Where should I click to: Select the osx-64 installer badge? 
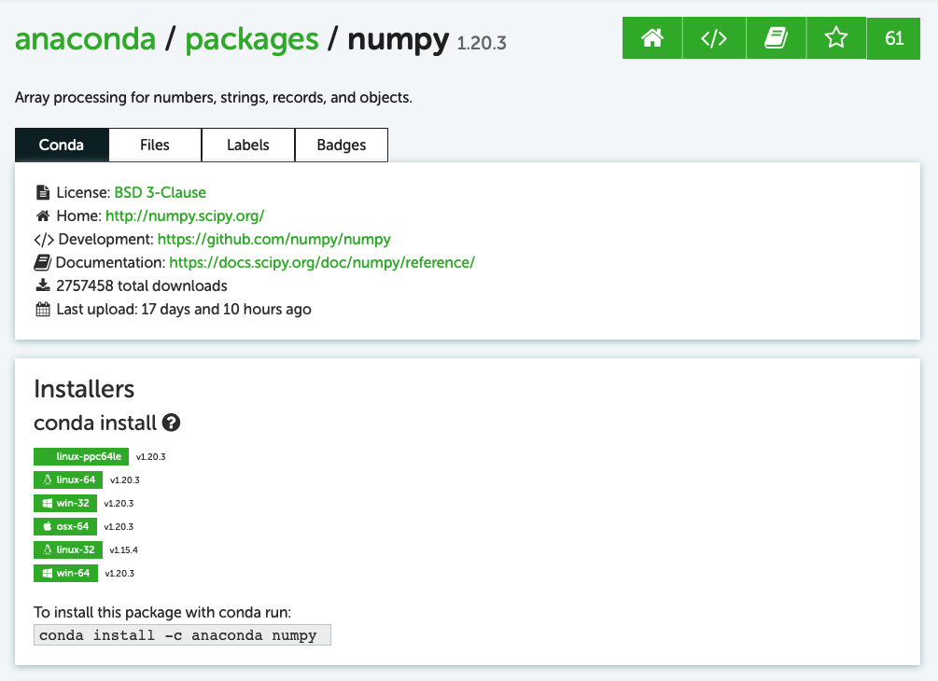pyautogui.click(x=65, y=526)
